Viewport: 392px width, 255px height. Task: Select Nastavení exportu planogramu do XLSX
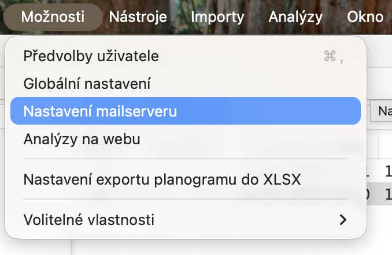tap(186, 179)
